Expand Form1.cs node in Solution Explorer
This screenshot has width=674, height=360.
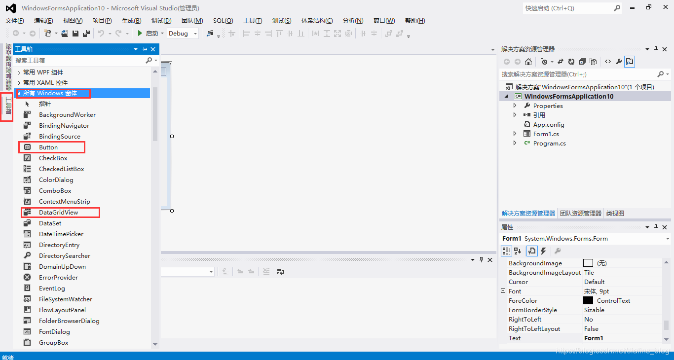click(515, 134)
